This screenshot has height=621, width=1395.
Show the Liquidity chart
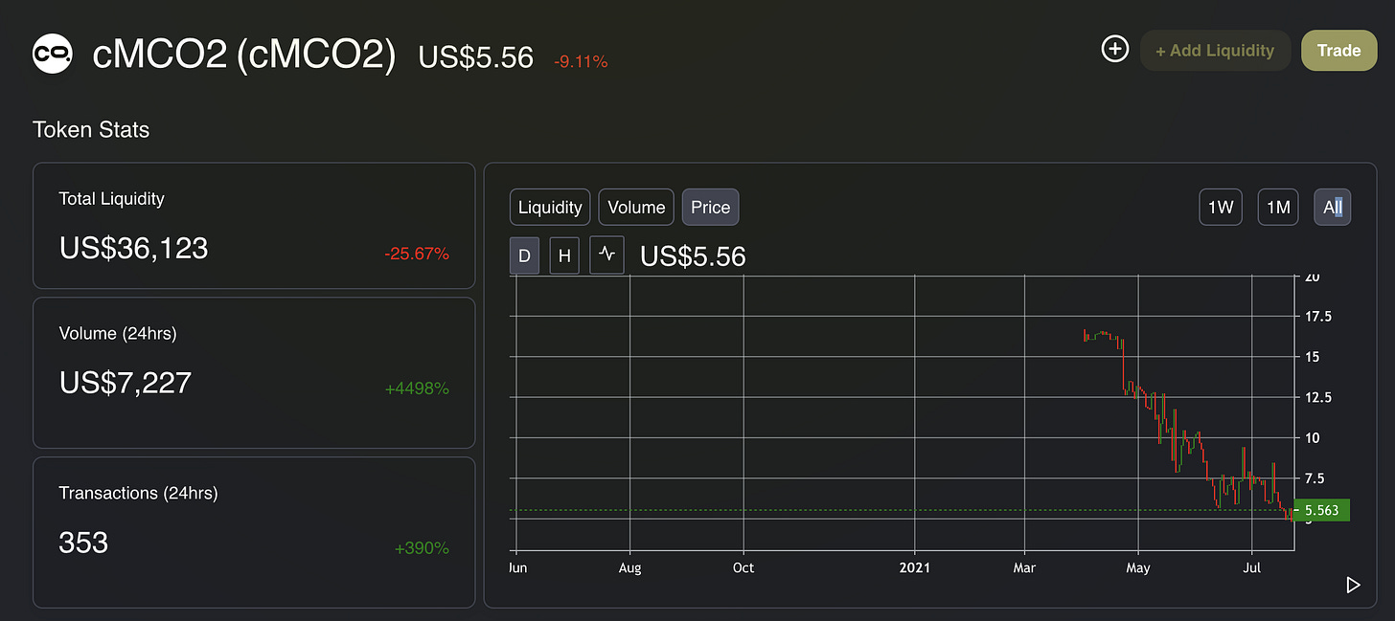[550, 207]
